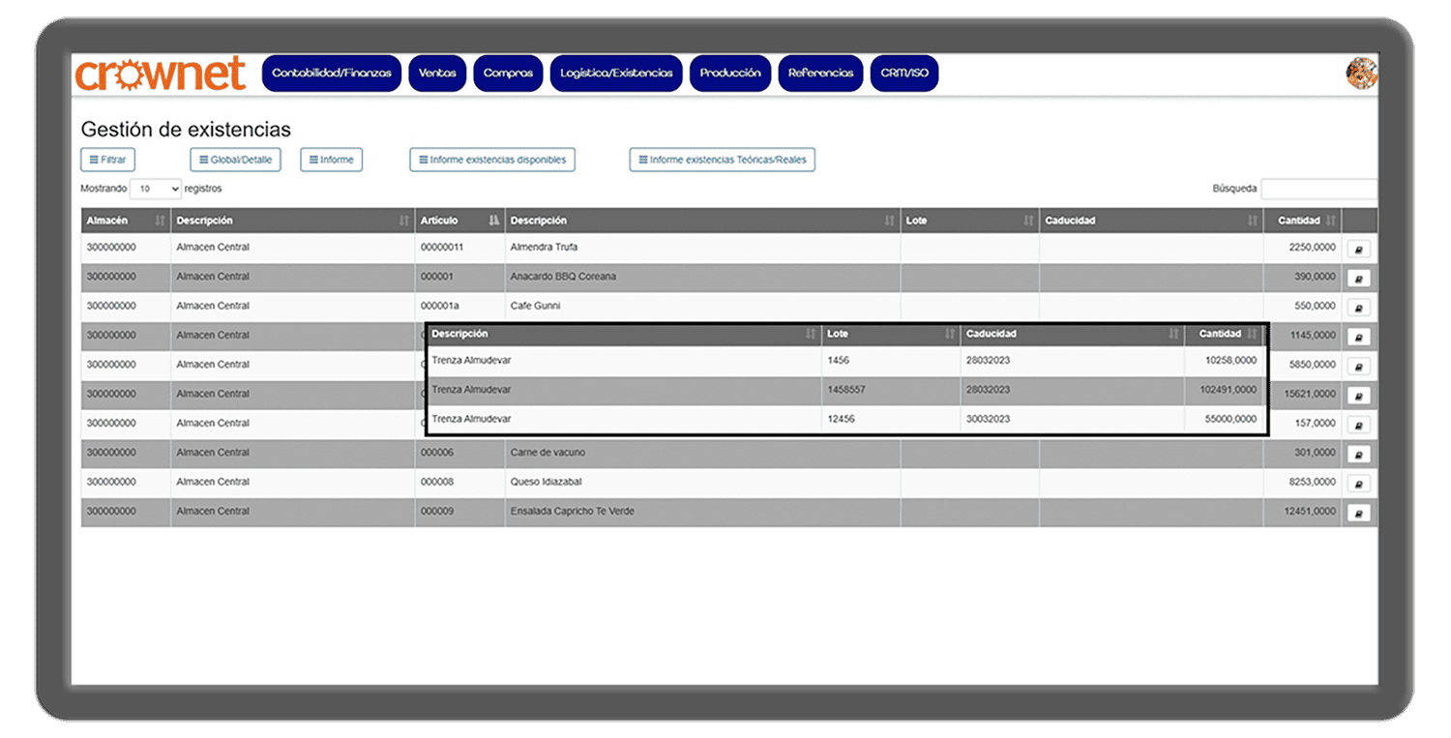This screenshot has width=1451, height=738.
Task: Click the Filtrar button
Action: [107, 160]
